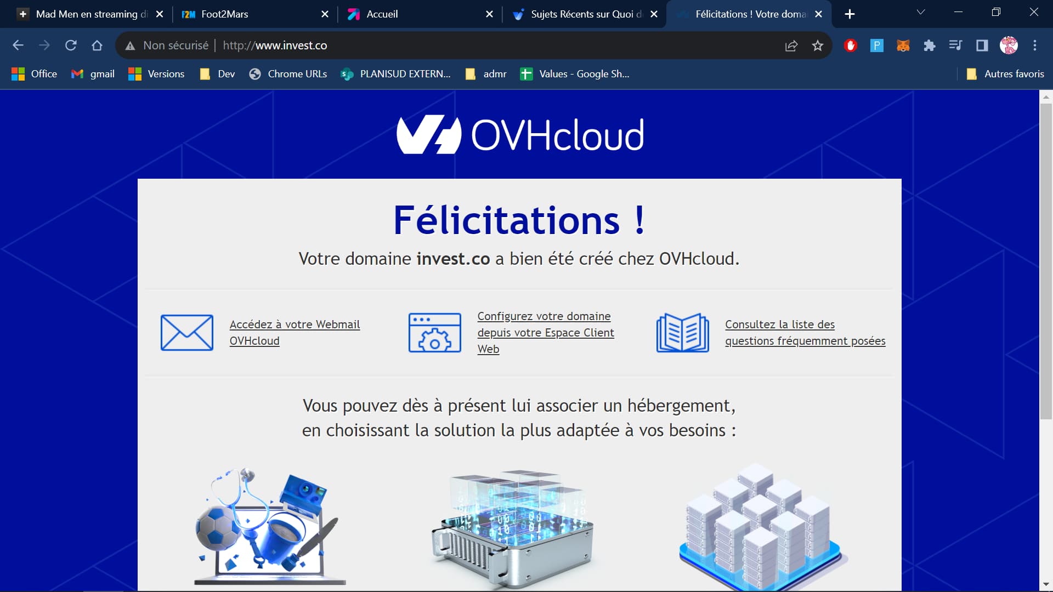The image size is (1053, 592).
Task: Open the tab search dropdown
Action: tap(921, 12)
